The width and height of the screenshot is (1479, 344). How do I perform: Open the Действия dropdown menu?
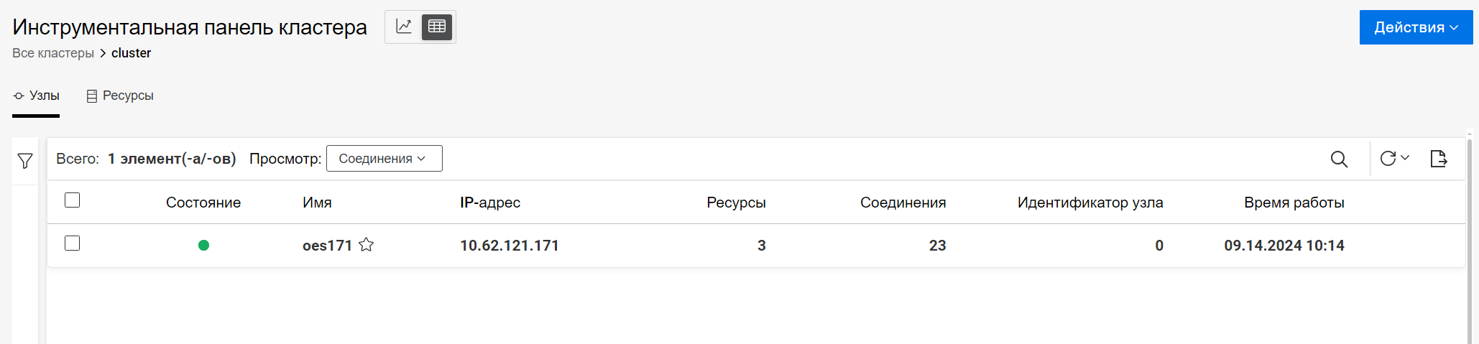[x=1416, y=27]
